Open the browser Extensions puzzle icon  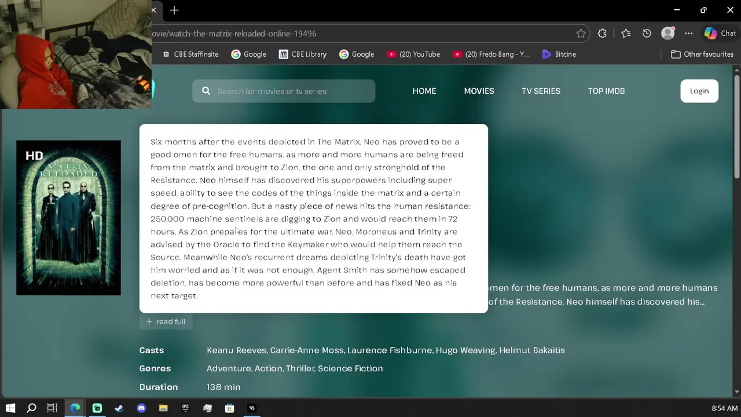pos(602,34)
